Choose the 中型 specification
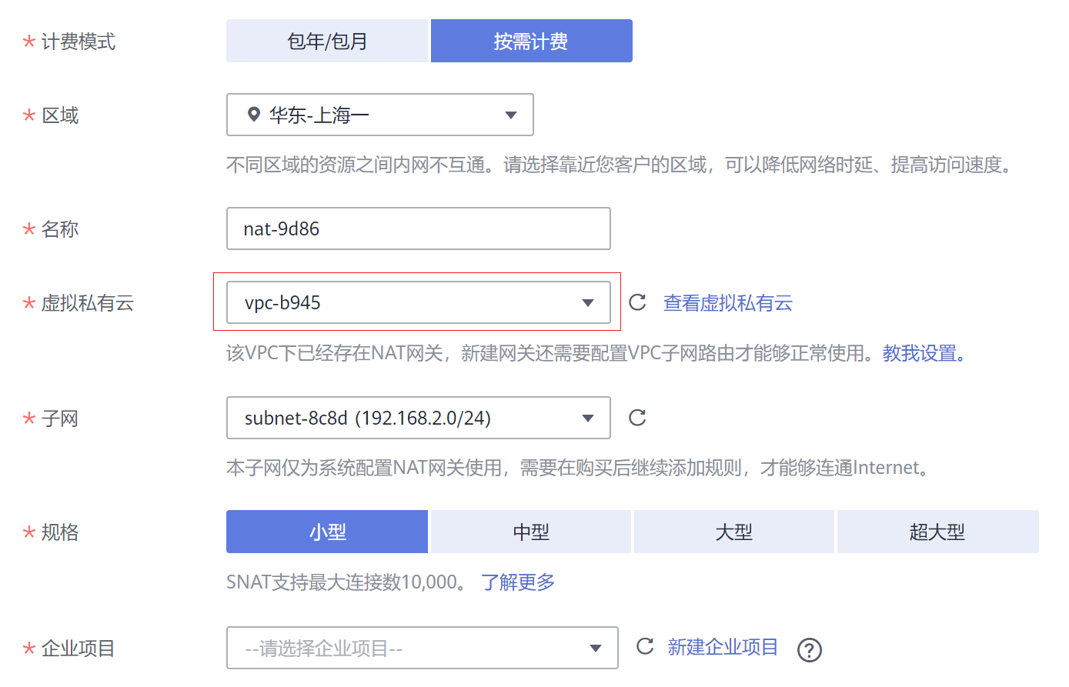Viewport: 1069px width, 687px height. click(531, 532)
